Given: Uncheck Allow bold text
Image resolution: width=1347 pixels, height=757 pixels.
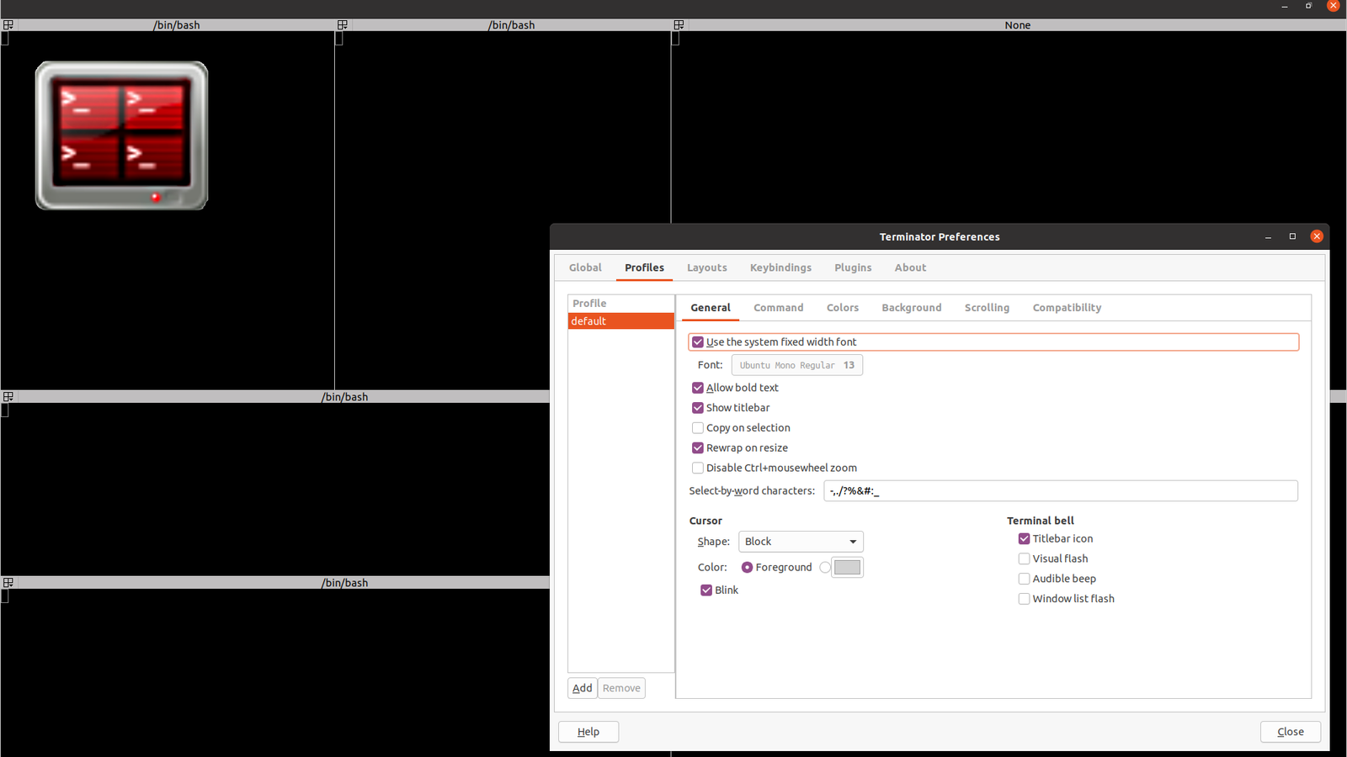Looking at the screenshot, I should coord(698,388).
